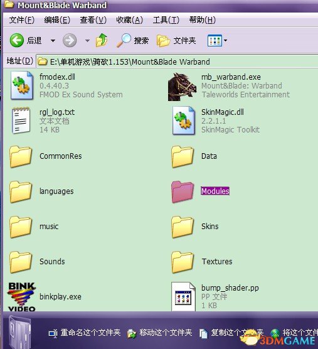Select the mb_warband.exe horse icon

pyautogui.click(x=182, y=87)
